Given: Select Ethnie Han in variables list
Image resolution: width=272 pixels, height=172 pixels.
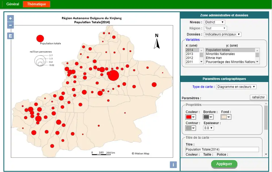Looking at the screenshot, I should [x=214, y=58].
